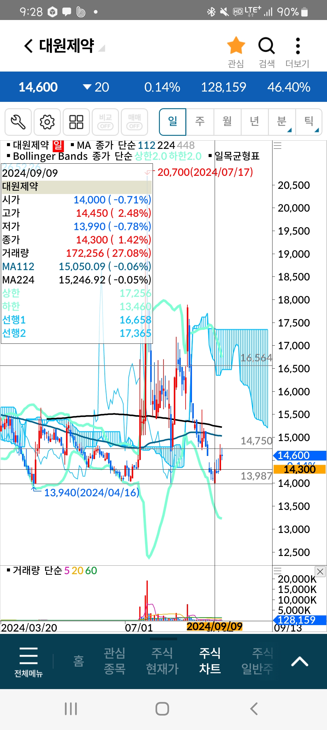The width and height of the screenshot is (327, 730).
Task: Tap 거래량 172,256 row in info box
Action: tap(77, 253)
